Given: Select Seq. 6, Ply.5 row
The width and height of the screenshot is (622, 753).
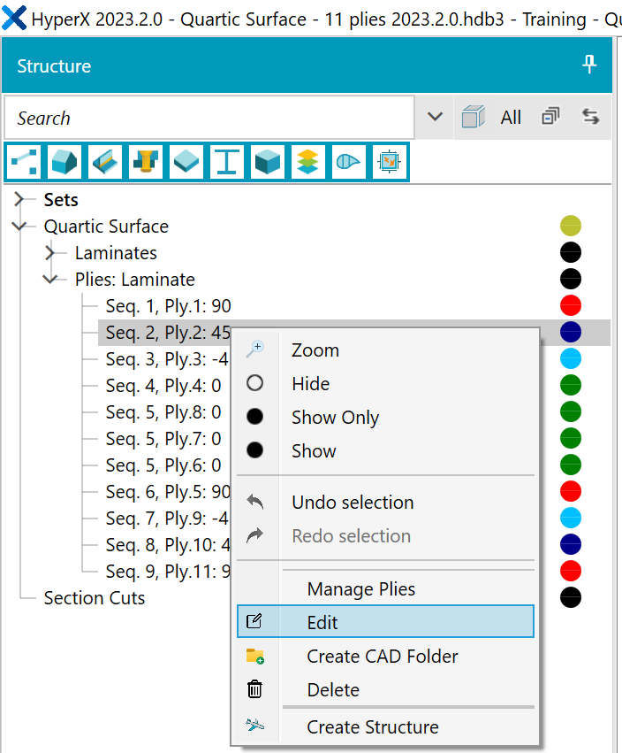Looking at the screenshot, I should pyautogui.click(x=168, y=492).
